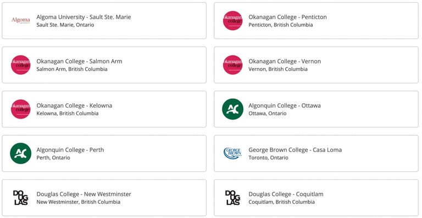
Task: Click the Algonquin College Ottawa logo
Action: point(232,109)
